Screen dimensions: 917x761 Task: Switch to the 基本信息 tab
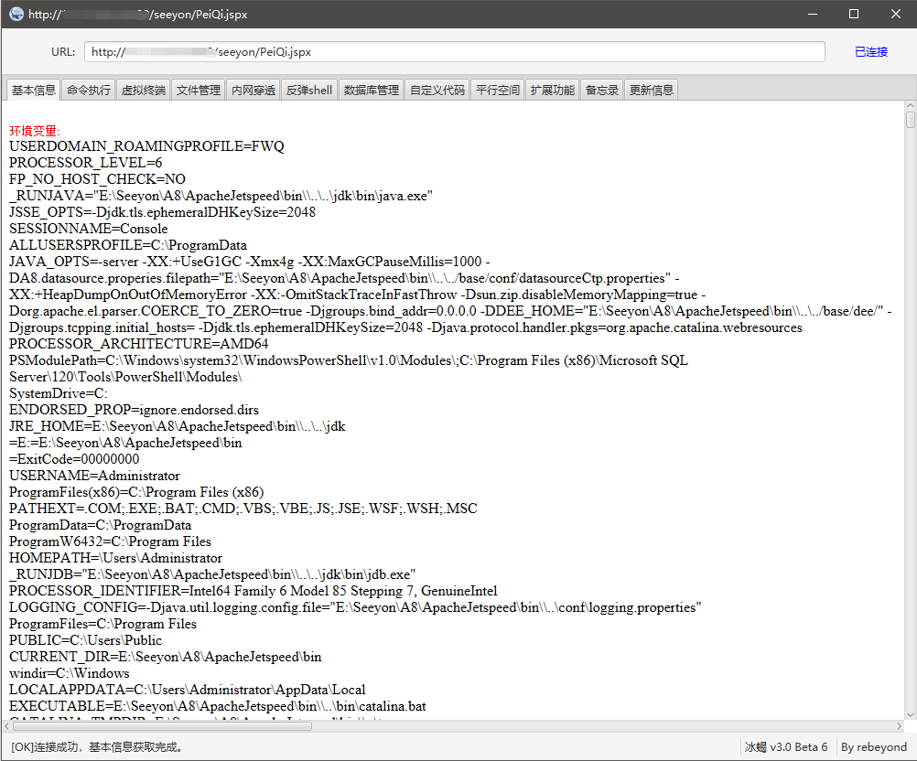34,90
